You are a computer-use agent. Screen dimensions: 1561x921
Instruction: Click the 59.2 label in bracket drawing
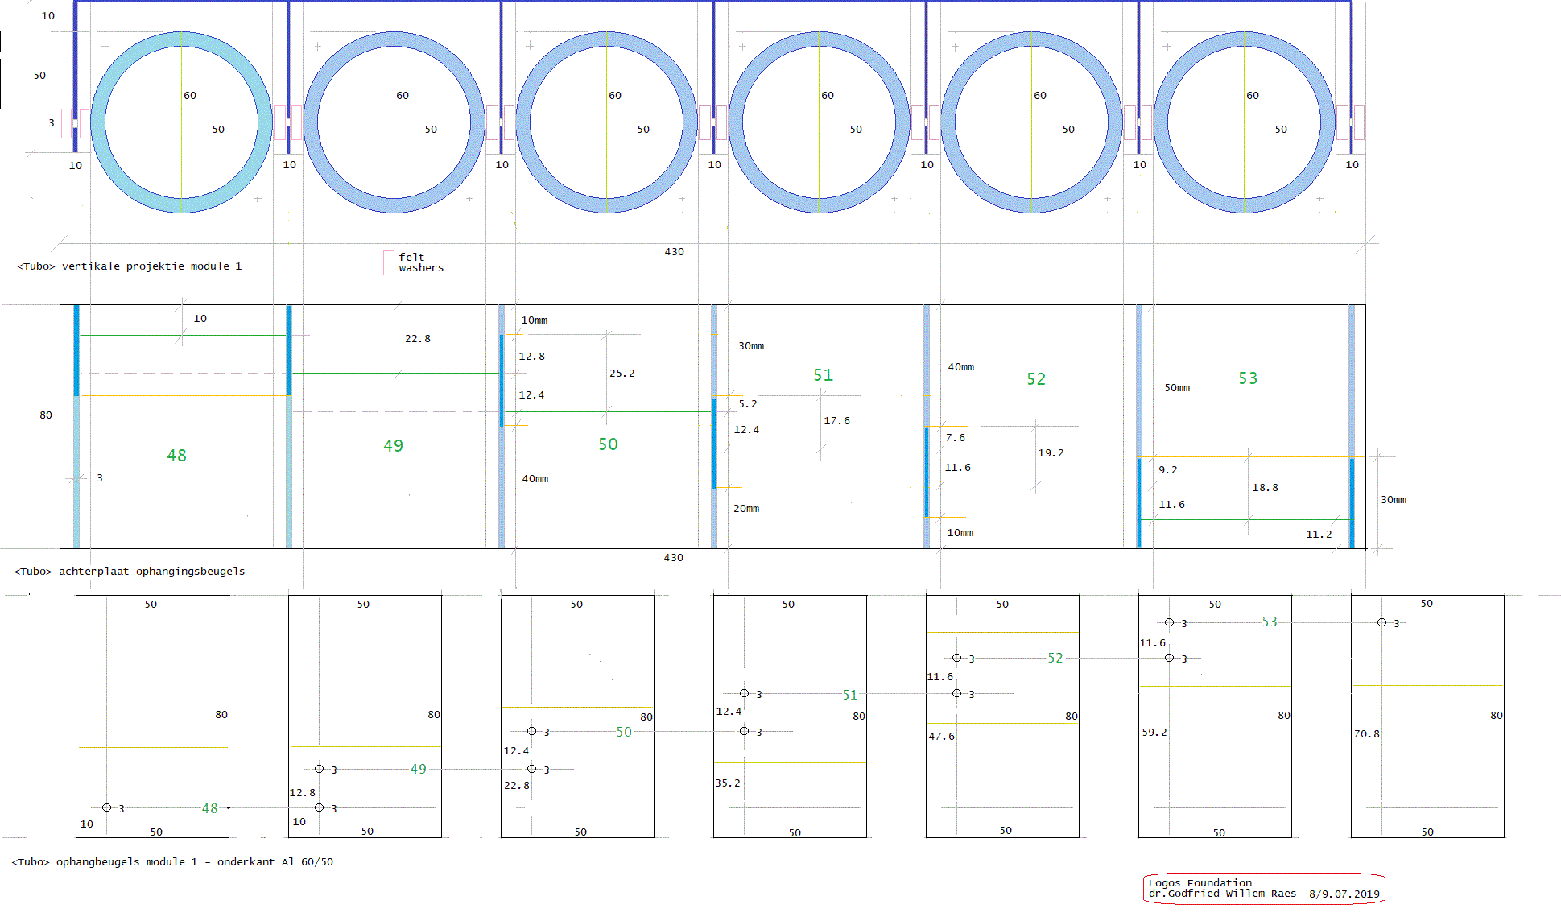pyautogui.click(x=1154, y=733)
